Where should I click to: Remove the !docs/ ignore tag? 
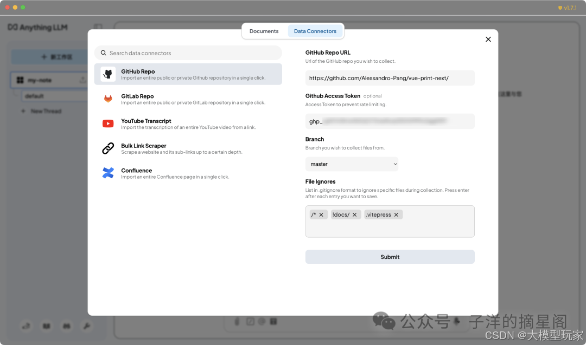(x=354, y=214)
